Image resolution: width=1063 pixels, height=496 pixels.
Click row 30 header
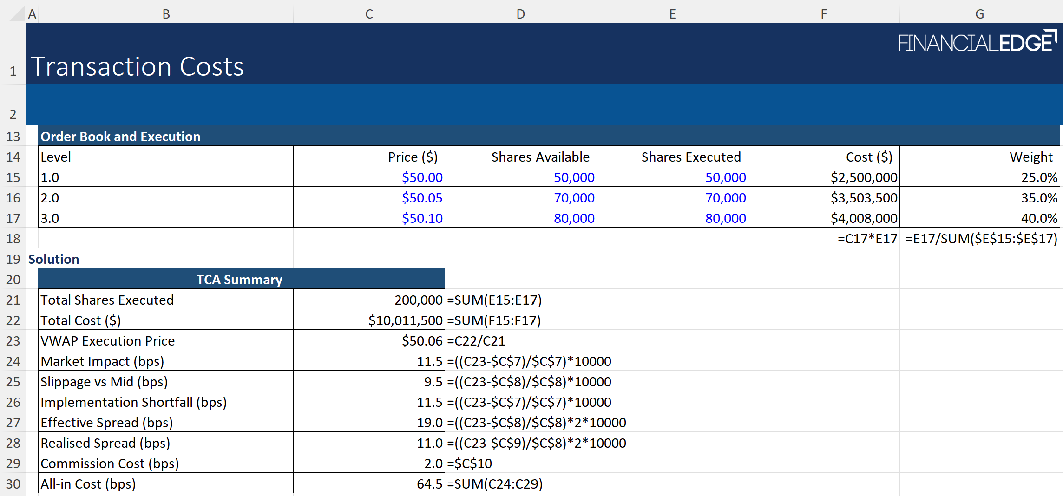pos(13,484)
